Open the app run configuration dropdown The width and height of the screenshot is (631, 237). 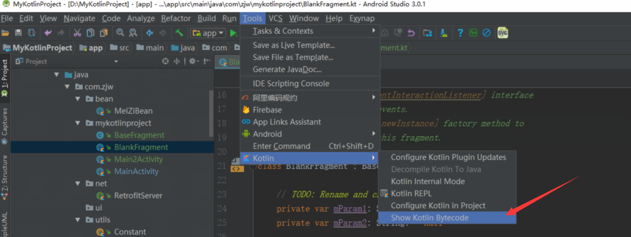coord(208,33)
